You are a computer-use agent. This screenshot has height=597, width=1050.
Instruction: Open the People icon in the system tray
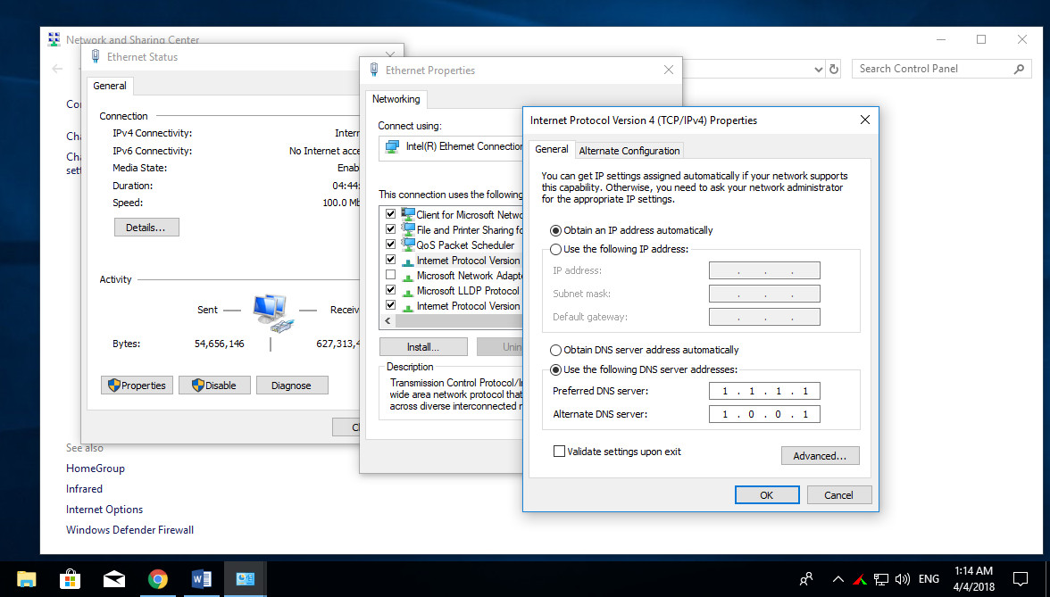point(806,579)
